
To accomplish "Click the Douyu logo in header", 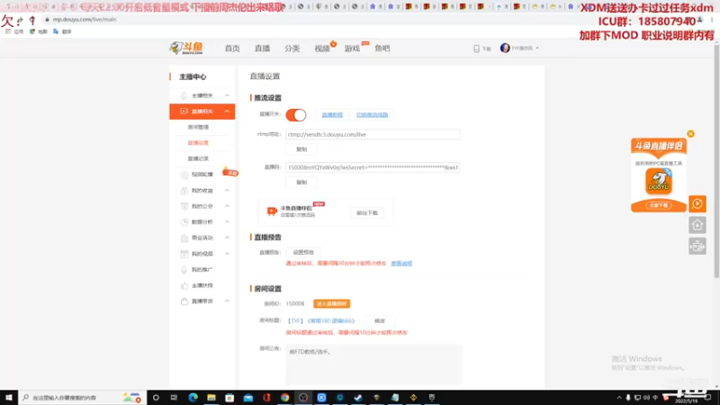I will [x=186, y=48].
